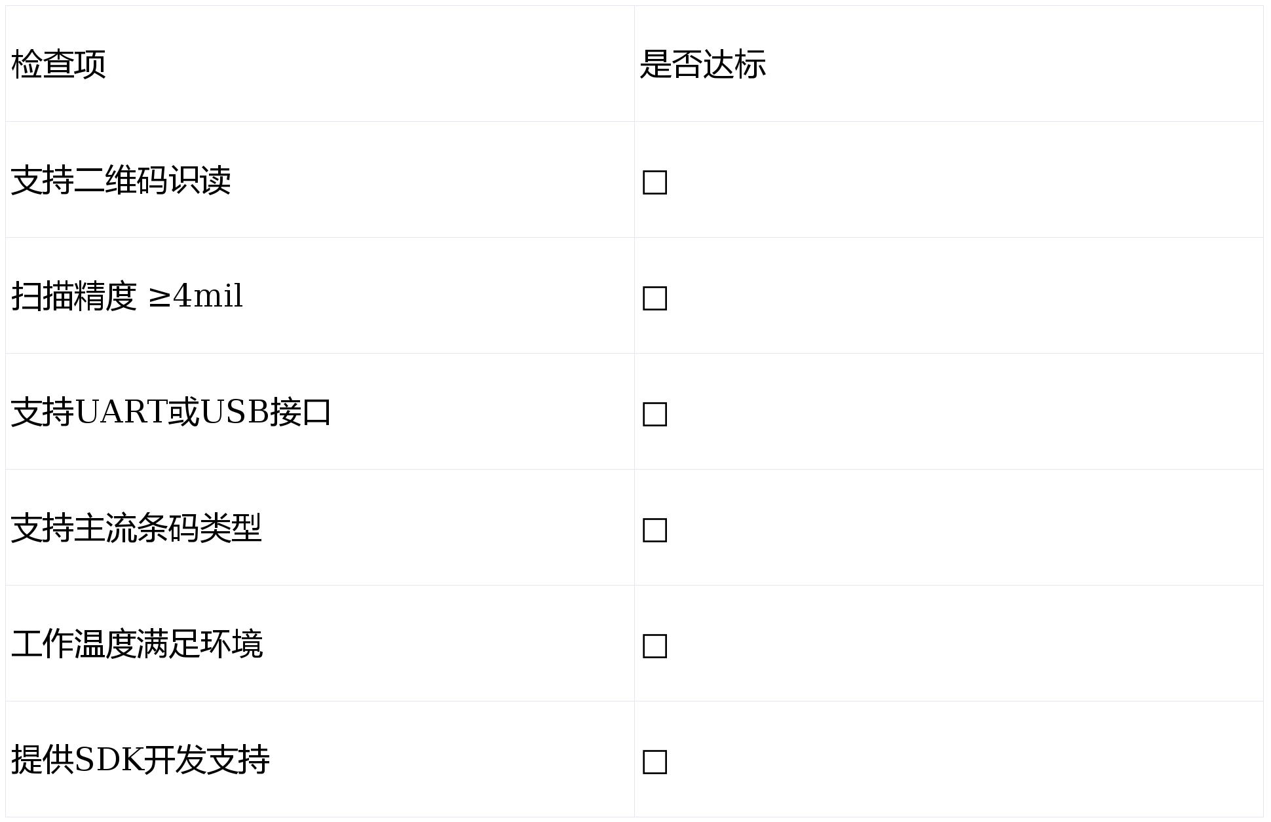The image size is (1271, 822).
Task: Select the 扫描精度 text
Action: coord(73,296)
